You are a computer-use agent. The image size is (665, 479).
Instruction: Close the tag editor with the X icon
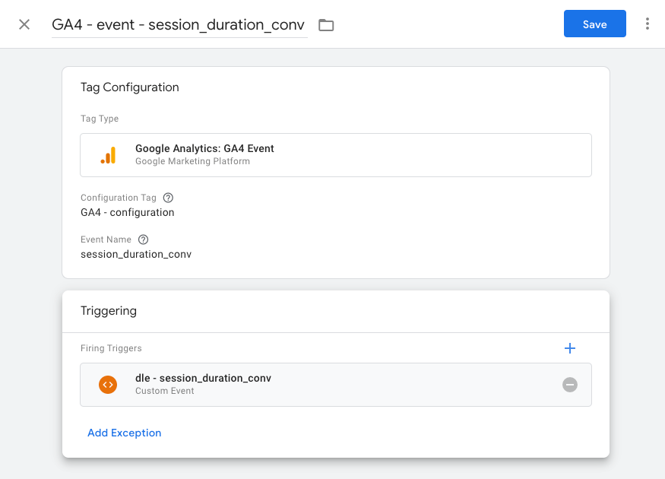pyautogui.click(x=24, y=24)
